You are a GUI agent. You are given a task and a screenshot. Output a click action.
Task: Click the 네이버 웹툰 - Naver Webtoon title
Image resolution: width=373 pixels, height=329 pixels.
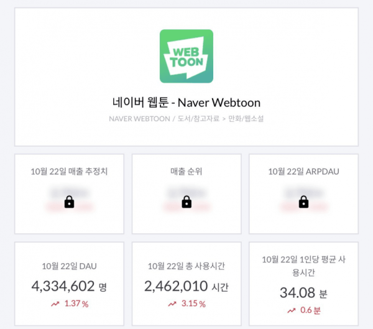point(186,103)
